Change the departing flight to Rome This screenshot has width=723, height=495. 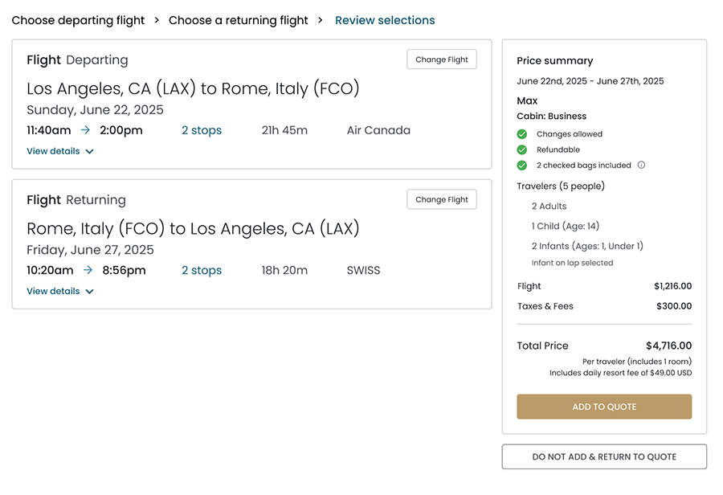click(x=442, y=59)
